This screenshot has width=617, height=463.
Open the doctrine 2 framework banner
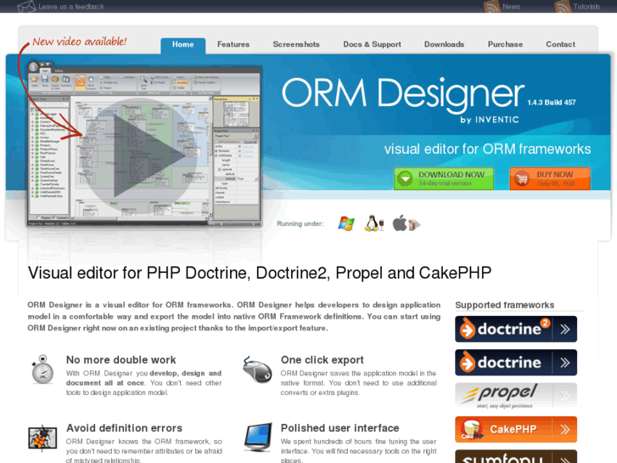pos(516,329)
